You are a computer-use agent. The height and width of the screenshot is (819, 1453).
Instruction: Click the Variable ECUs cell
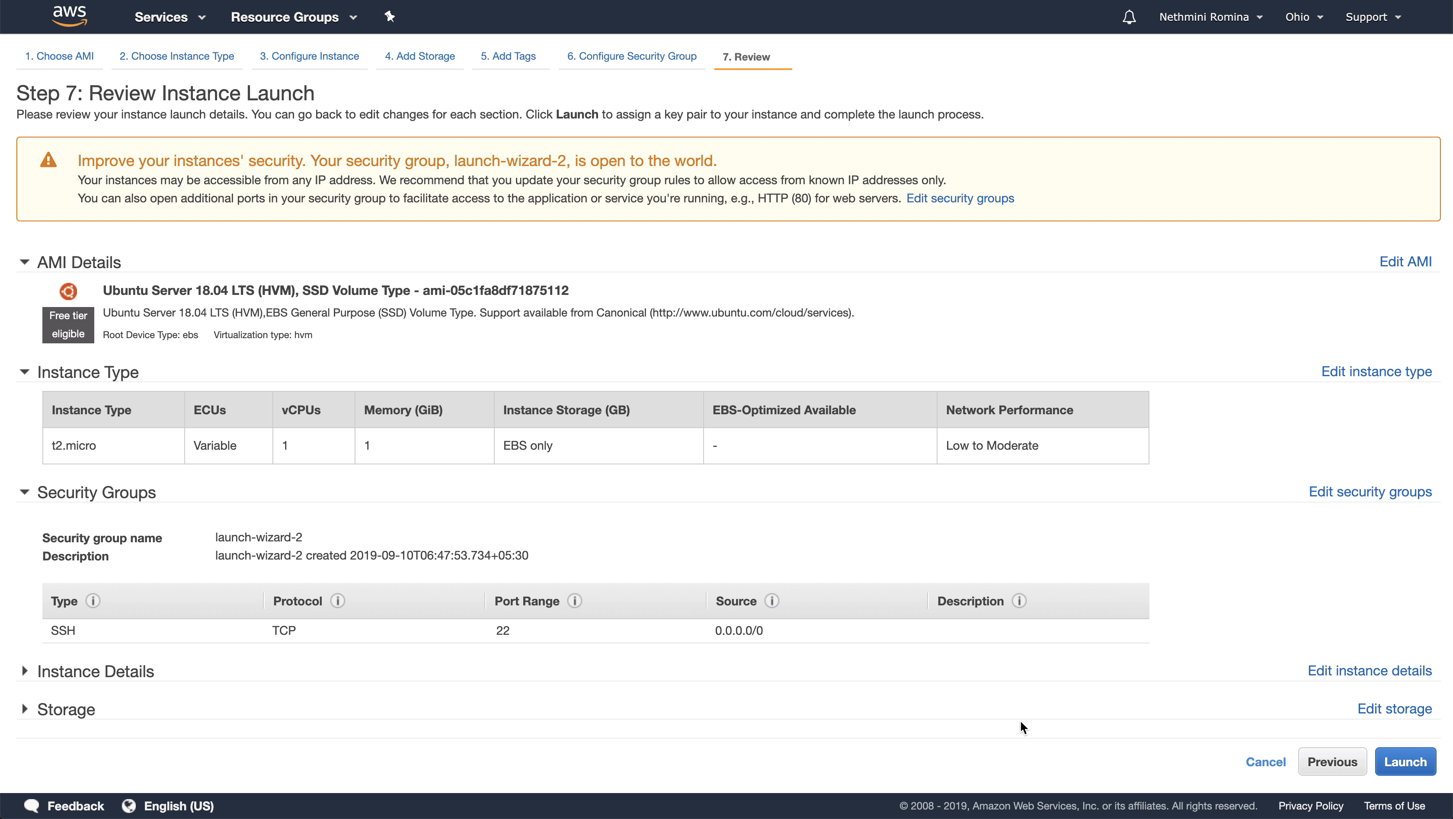click(x=228, y=445)
